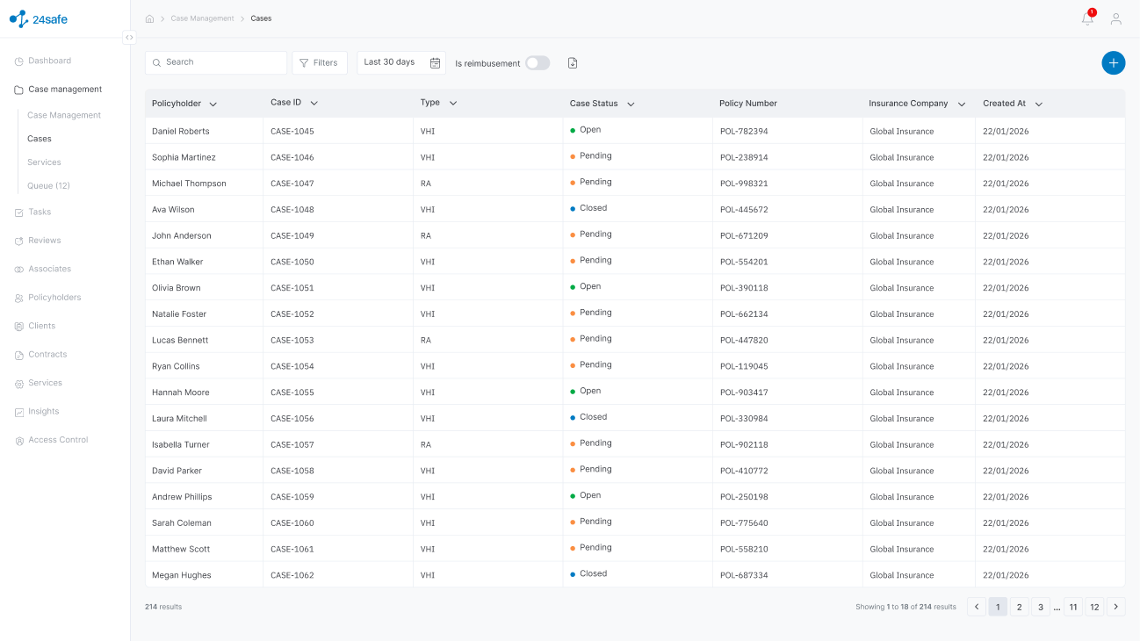Click the Policy Number column header
This screenshot has width=1140, height=641.
click(748, 103)
